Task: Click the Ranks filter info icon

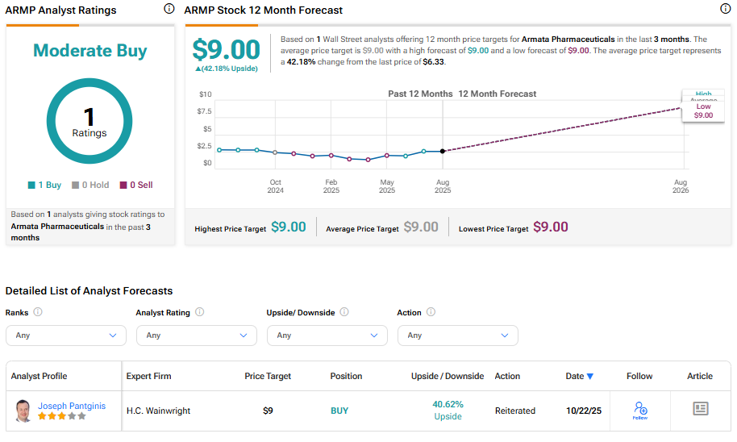Action: click(38, 312)
